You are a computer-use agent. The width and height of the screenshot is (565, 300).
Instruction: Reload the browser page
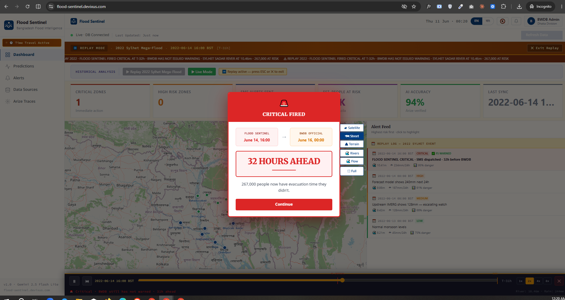(28, 7)
